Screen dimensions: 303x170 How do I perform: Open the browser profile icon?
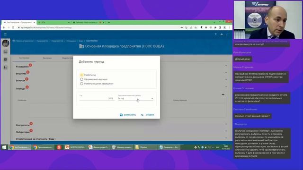pos(224,27)
